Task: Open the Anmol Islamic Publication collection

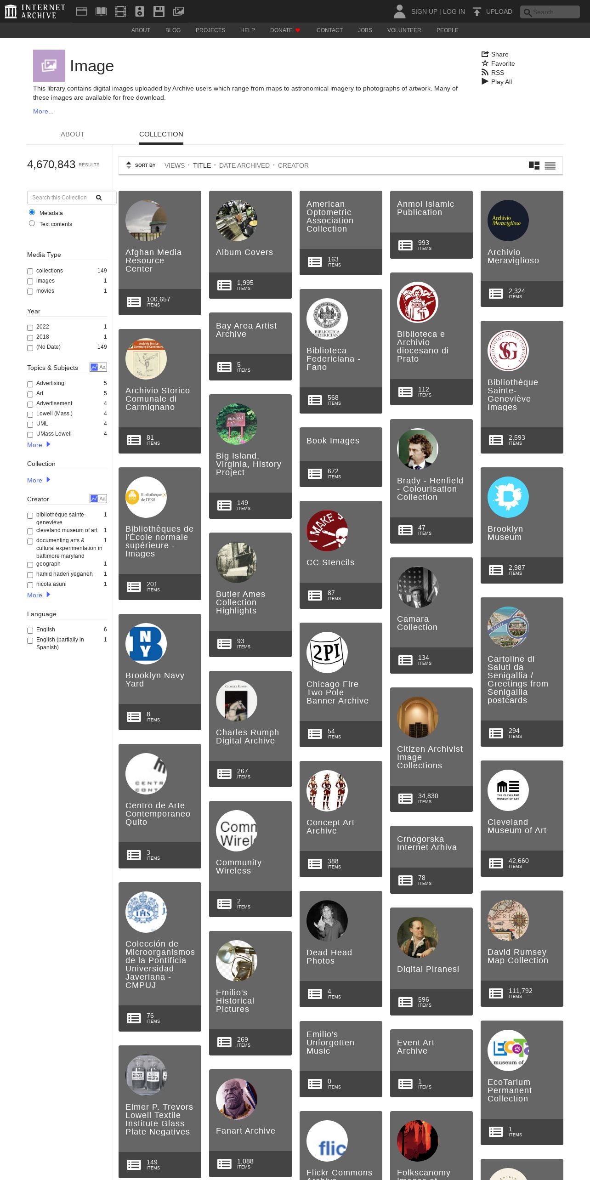Action: (425, 208)
